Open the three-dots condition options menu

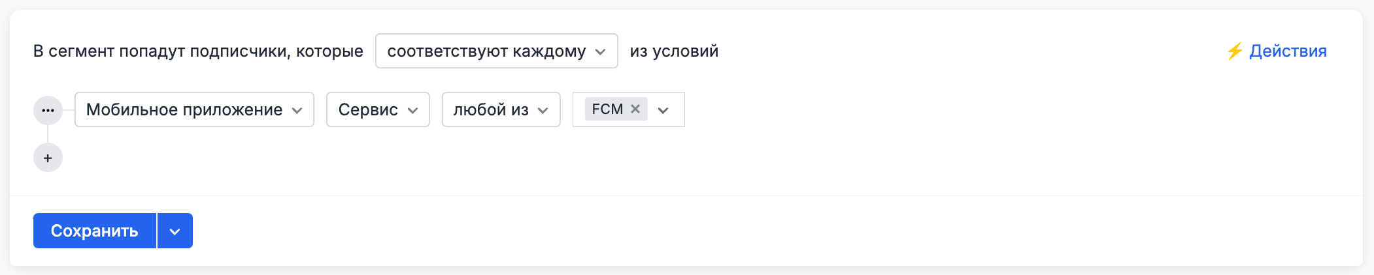48,110
